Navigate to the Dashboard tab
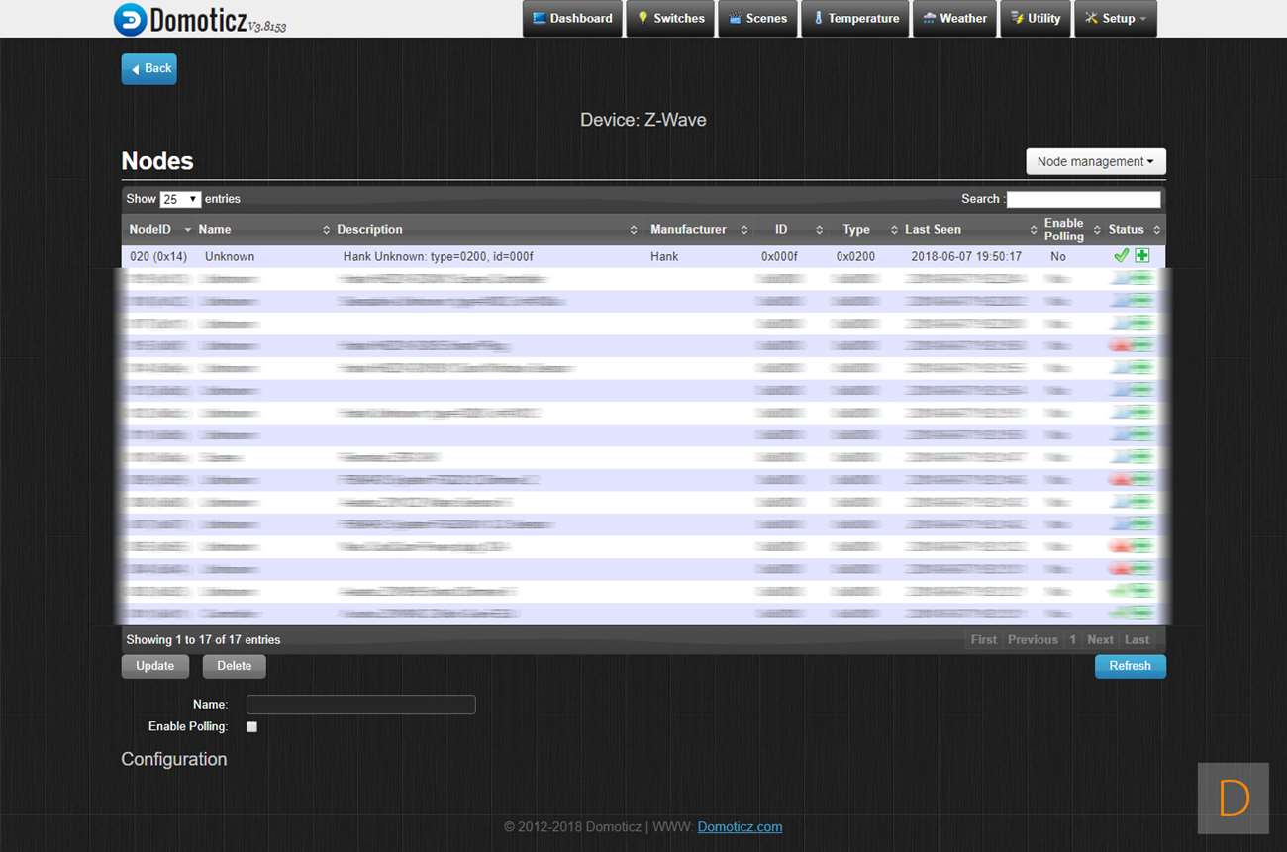1287x852 pixels. pyautogui.click(x=572, y=19)
